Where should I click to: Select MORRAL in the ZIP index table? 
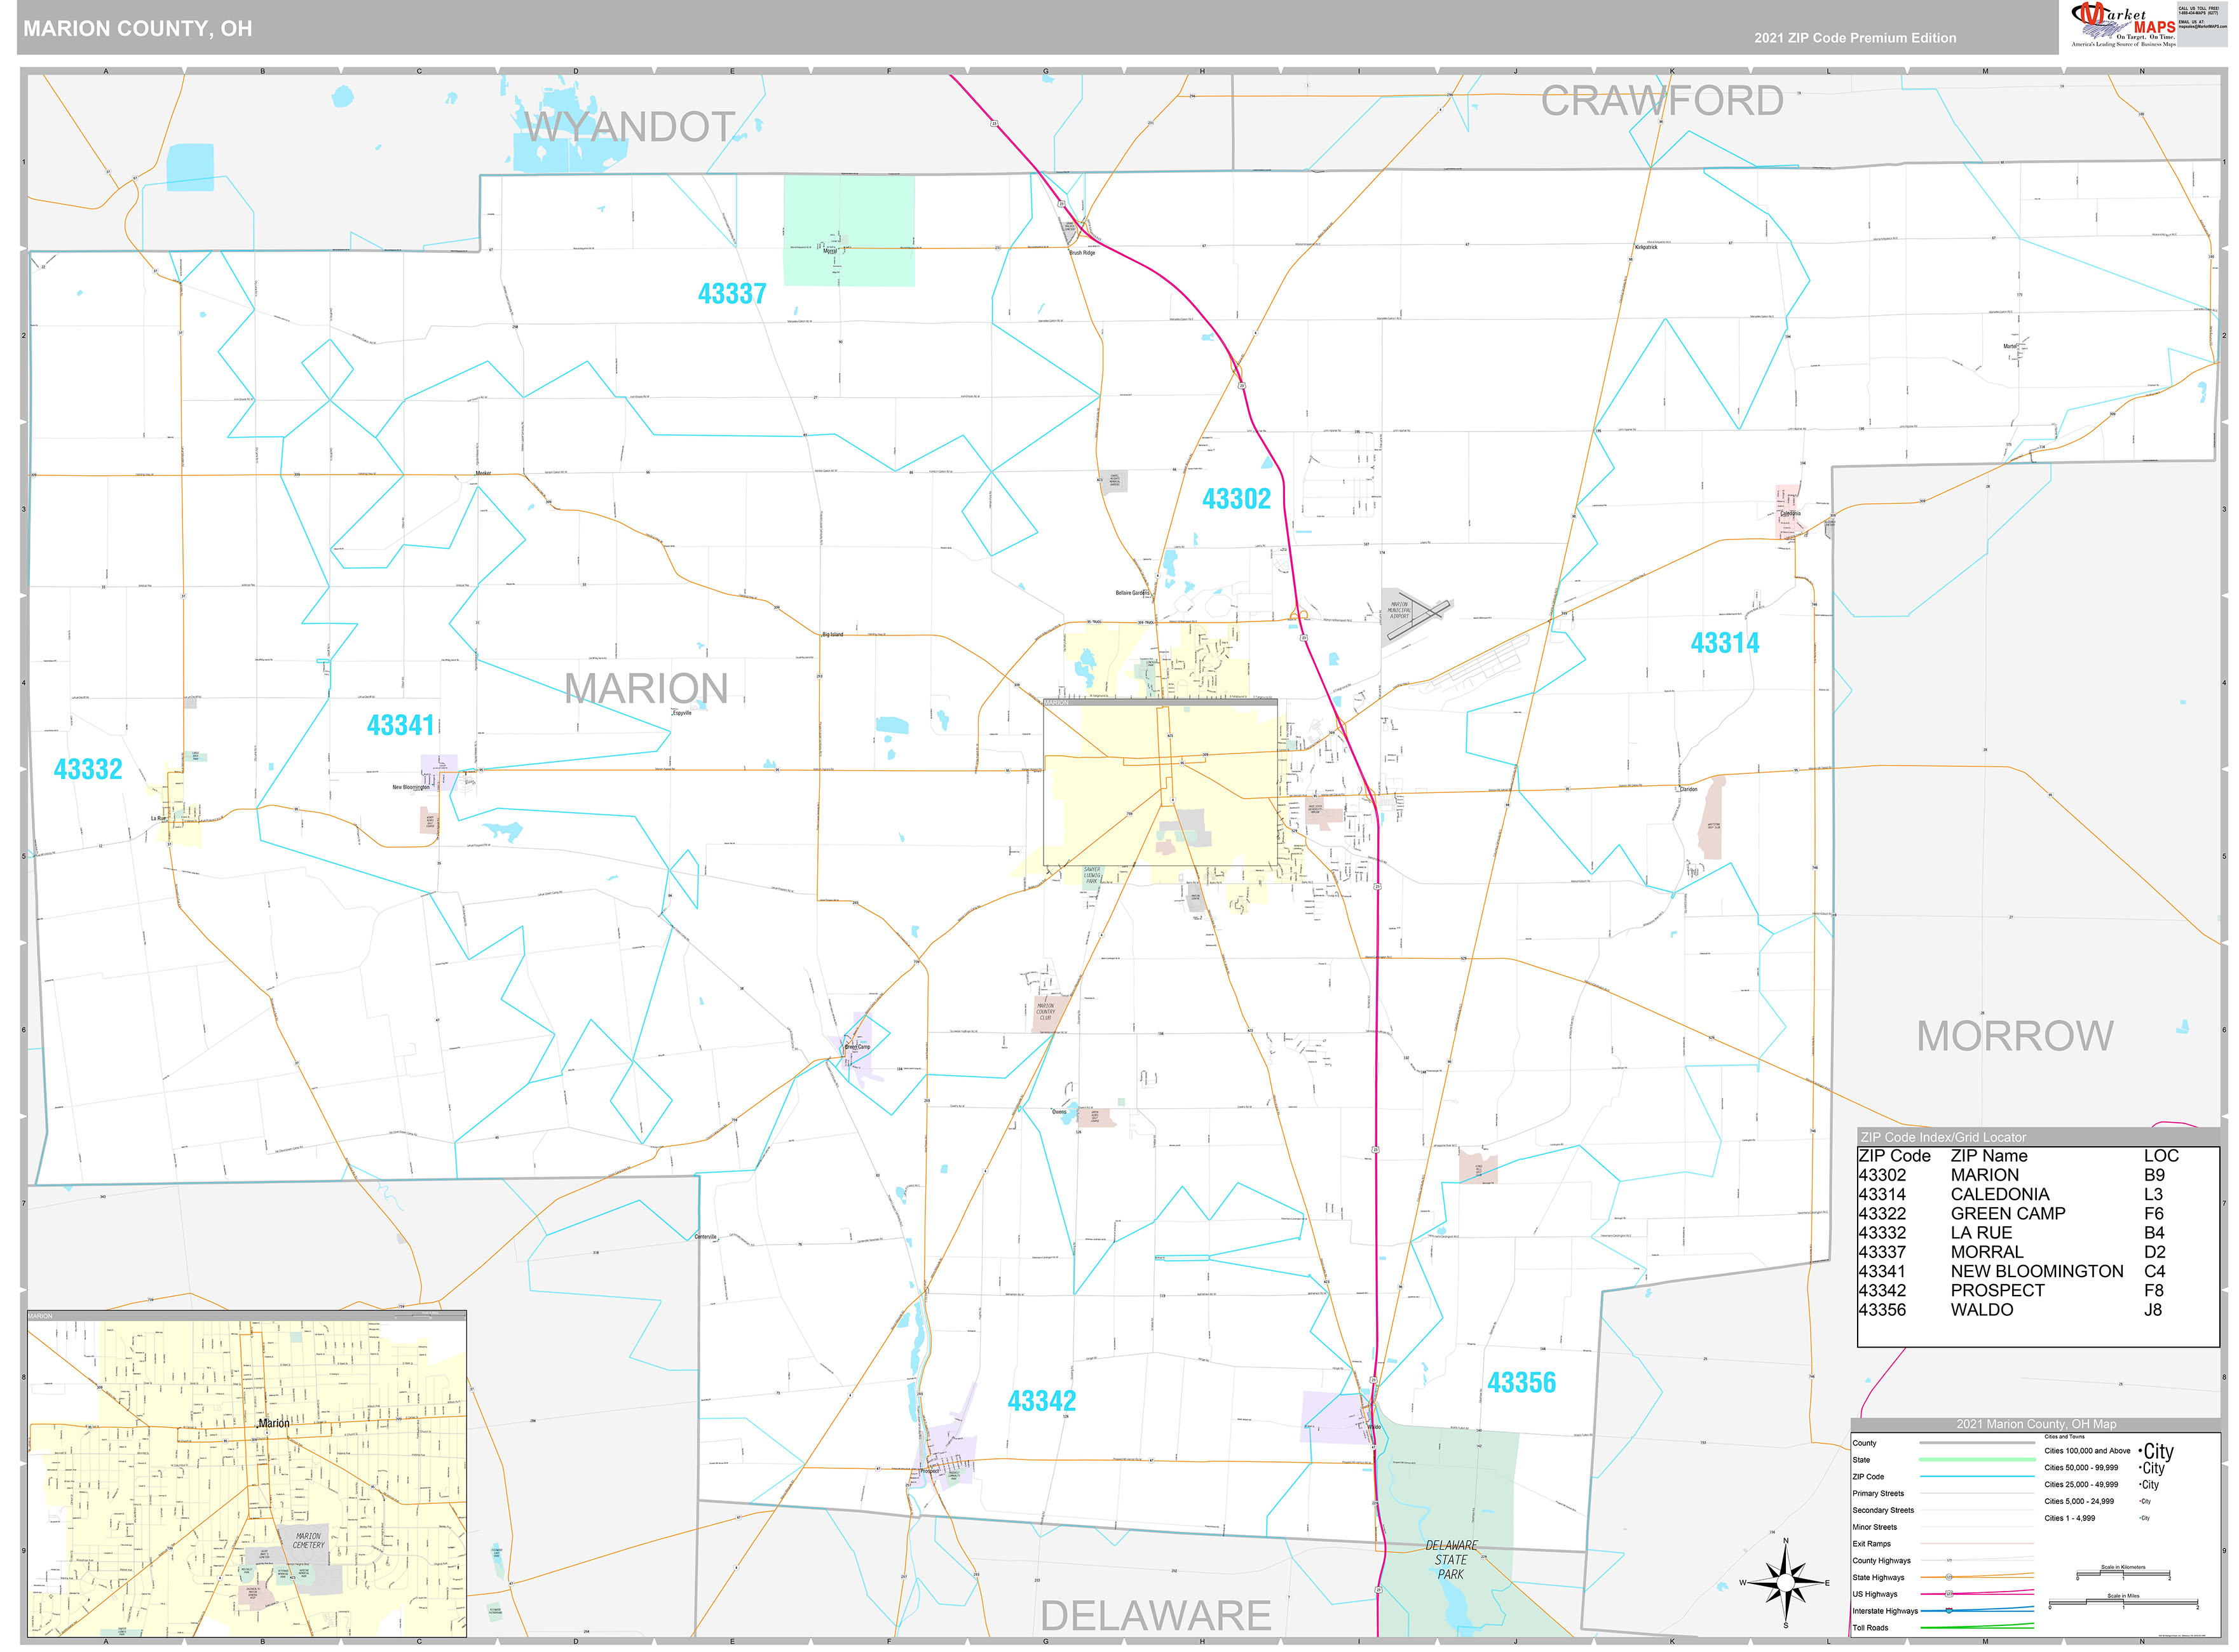point(1987,1252)
